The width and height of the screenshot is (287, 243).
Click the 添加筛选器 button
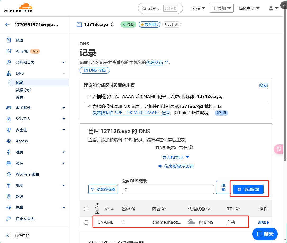coord(103,189)
